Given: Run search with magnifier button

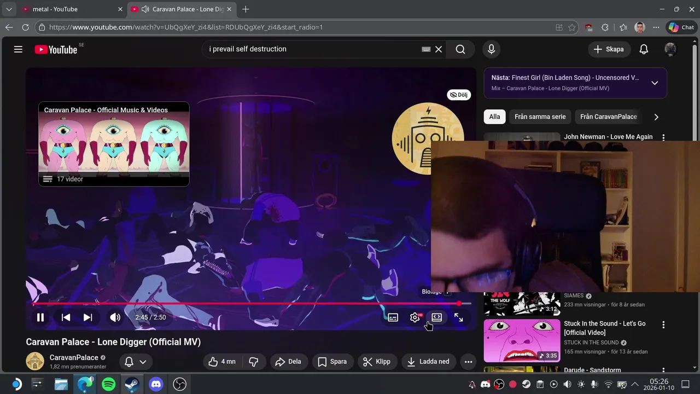Looking at the screenshot, I should pyautogui.click(x=460, y=49).
